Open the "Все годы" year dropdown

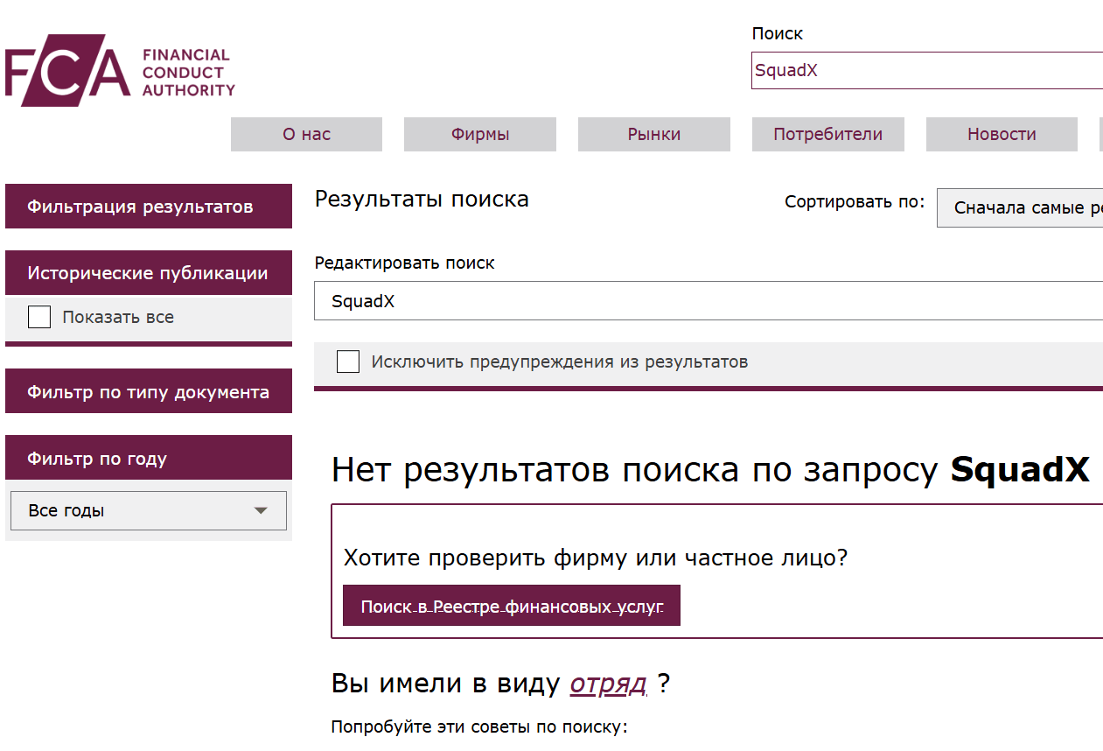[148, 510]
